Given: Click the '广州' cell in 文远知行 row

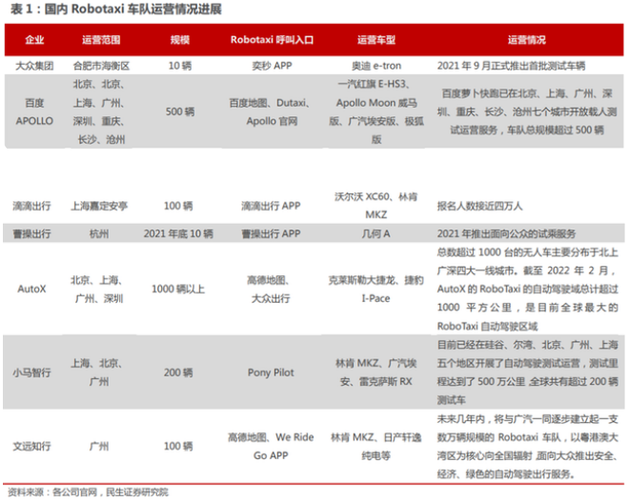Looking at the screenshot, I should [x=99, y=446].
